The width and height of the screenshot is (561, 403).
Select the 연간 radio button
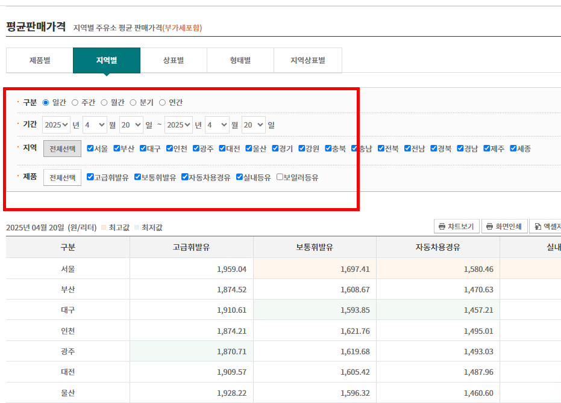point(161,102)
